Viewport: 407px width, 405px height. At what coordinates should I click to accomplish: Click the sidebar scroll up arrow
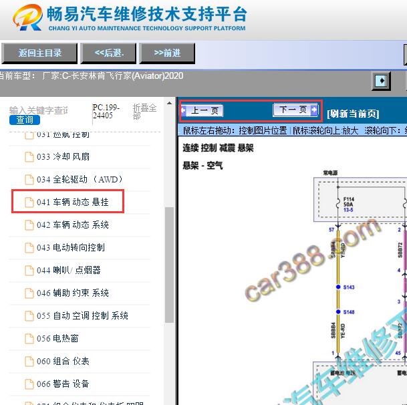point(169,103)
